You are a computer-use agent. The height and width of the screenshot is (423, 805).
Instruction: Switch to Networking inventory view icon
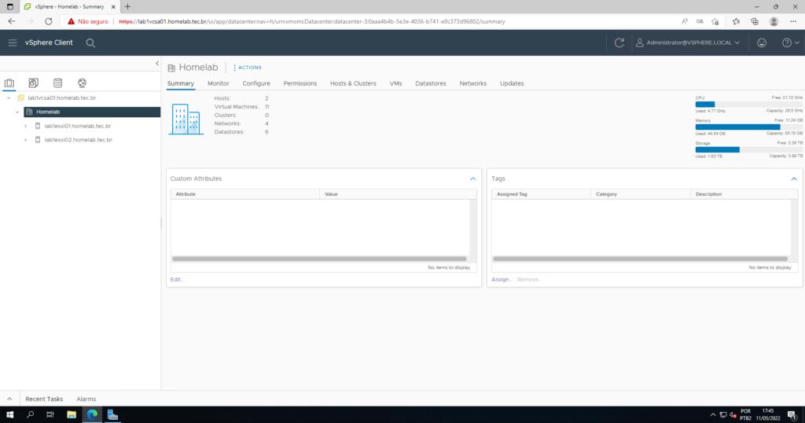(x=82, y=83)
